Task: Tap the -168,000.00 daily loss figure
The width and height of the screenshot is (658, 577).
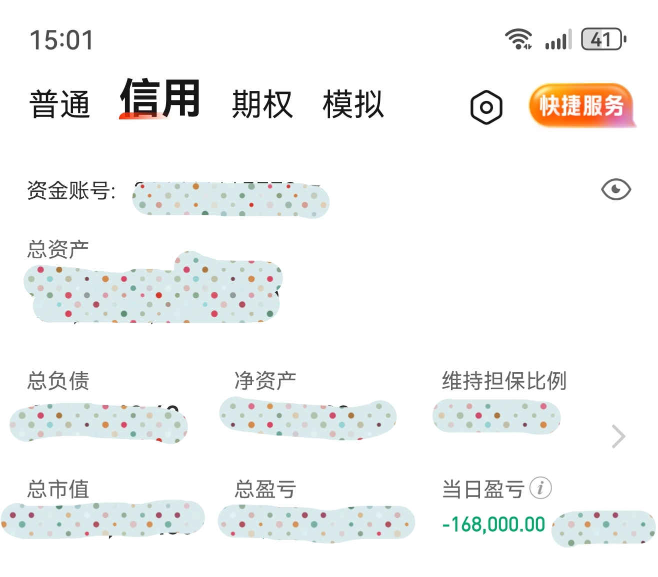Action: point(493,525)
